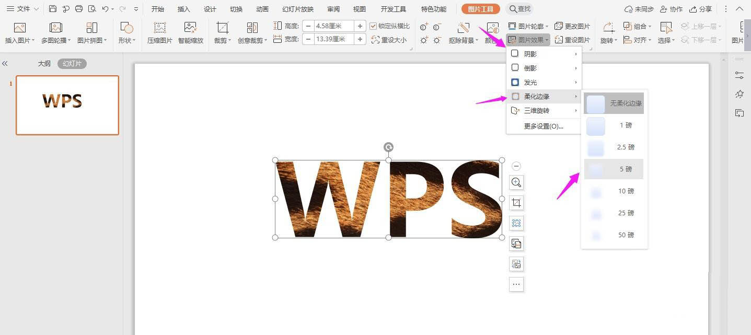
Task: Toggle Lock Aspect Ratio (锁定纵横比) checkbox
Action: click(x=373, y=26)
